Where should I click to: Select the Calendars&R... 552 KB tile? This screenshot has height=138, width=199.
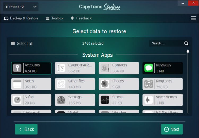click(x=75, y=68)
